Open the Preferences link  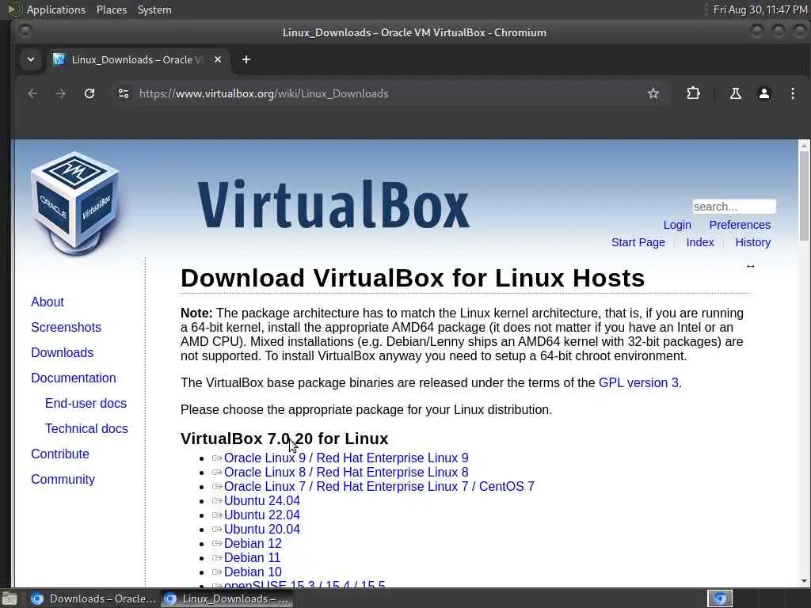[x=740, y=225]
